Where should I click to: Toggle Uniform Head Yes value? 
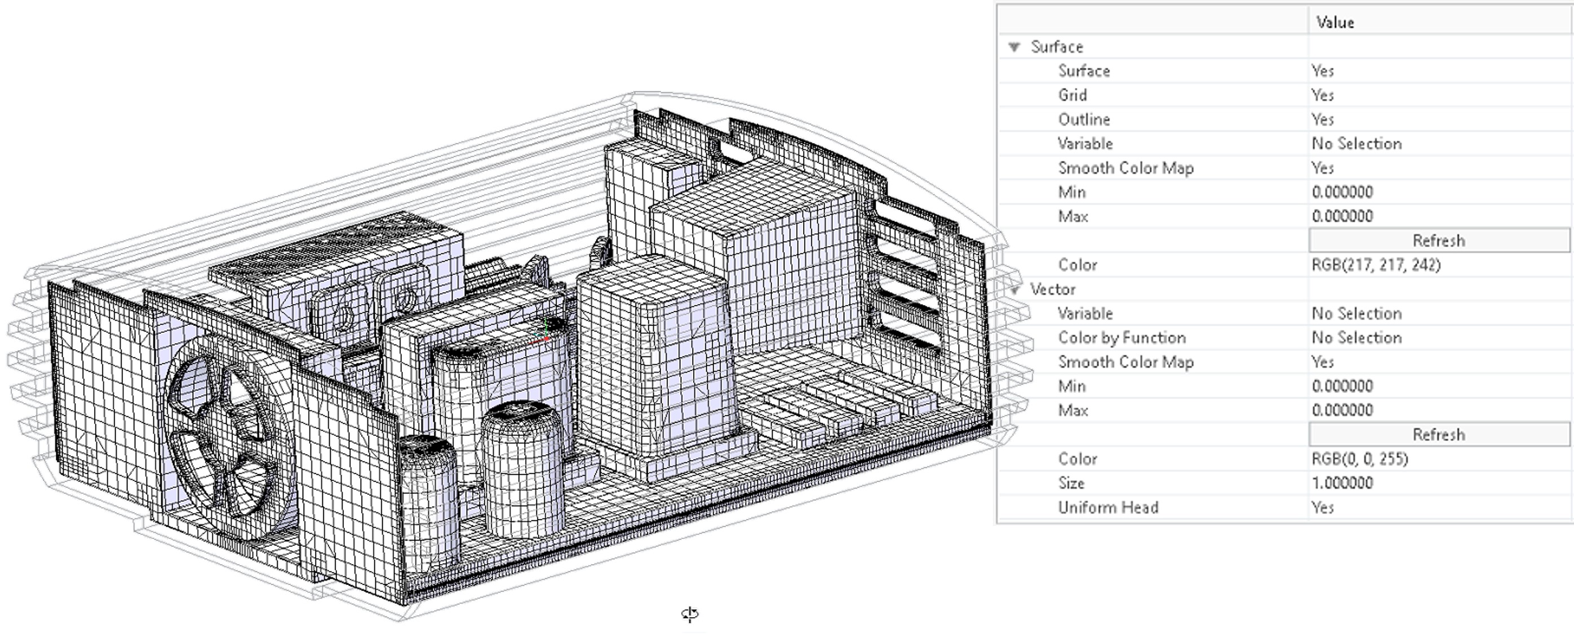pos(1323,508)
